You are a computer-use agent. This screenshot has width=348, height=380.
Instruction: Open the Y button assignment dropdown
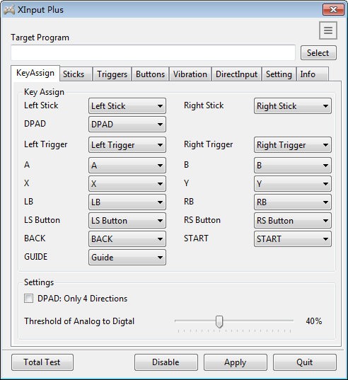coord(293,184)
